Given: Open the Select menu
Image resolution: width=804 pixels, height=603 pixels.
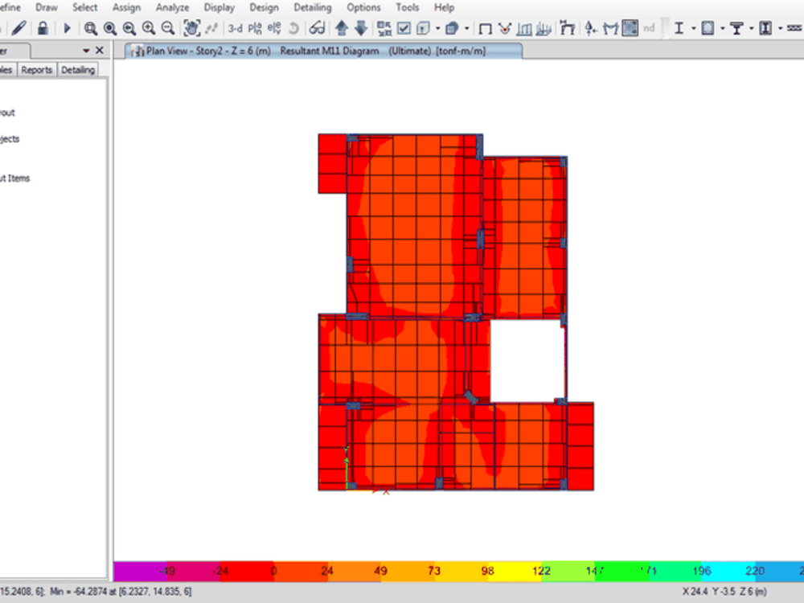Looking at the screenshot, I should coord(84,8).
